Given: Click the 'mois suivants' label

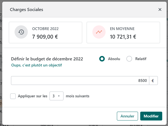Looking at the screenshot, I should 78,96.
